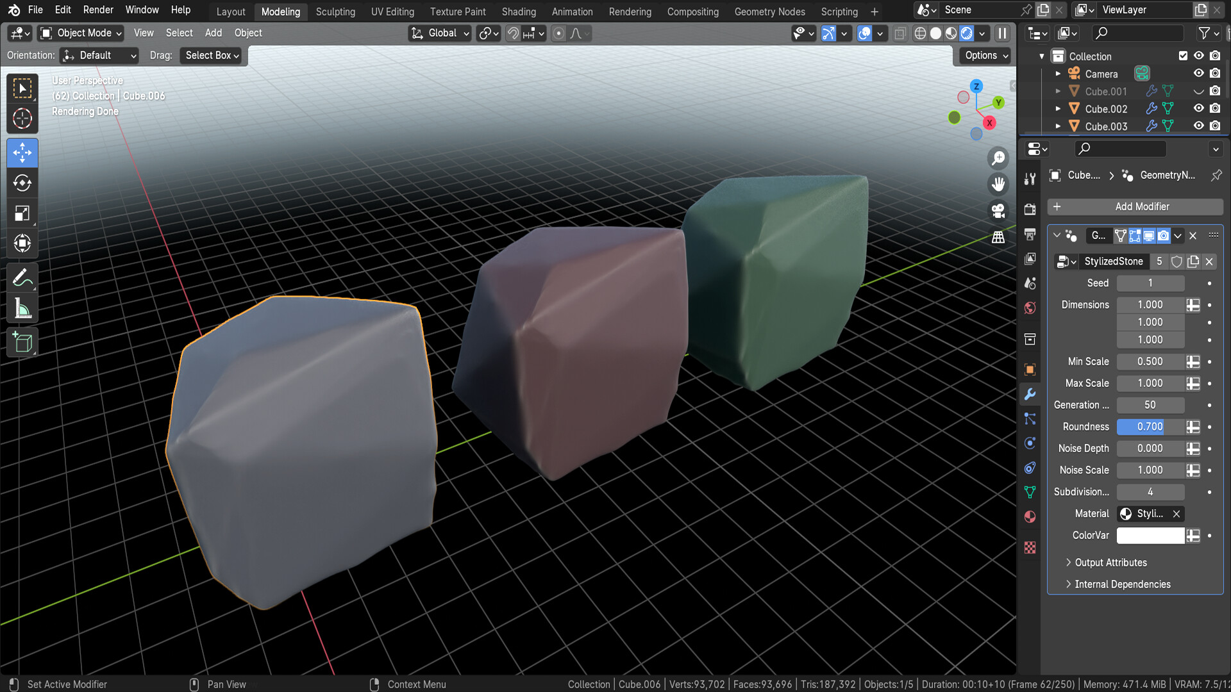Activate the Annotate tool
Image resolution: width=1231 pixels, height=692 pixels.
[x=22, y=277]
